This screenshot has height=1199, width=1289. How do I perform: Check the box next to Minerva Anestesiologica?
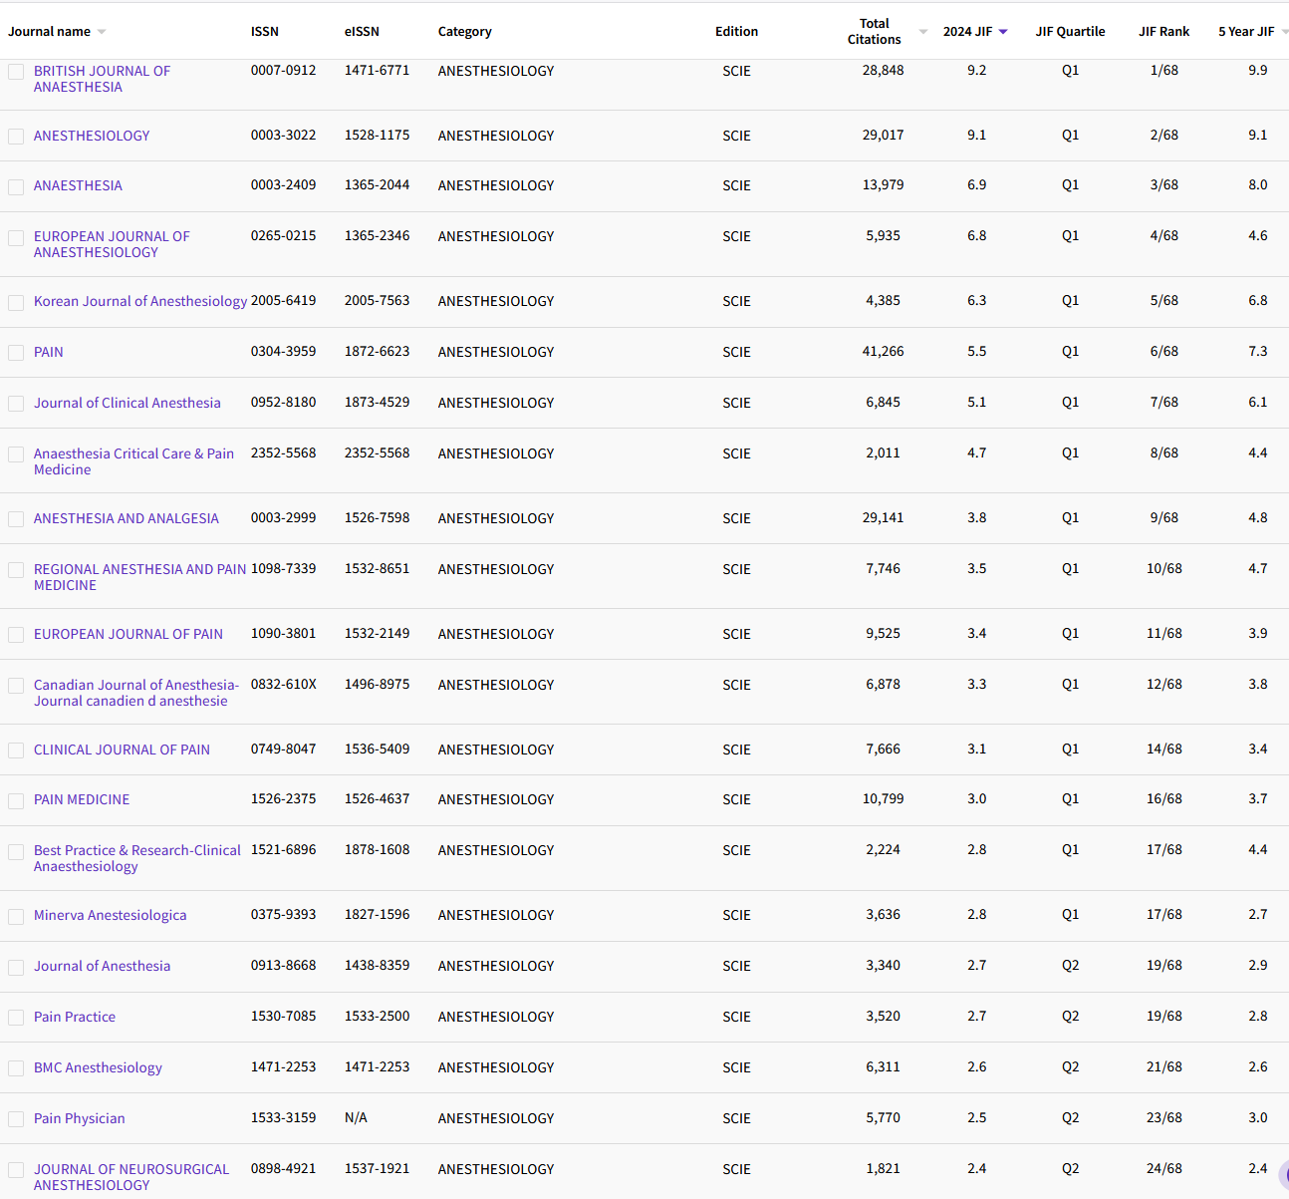point(16,916)
